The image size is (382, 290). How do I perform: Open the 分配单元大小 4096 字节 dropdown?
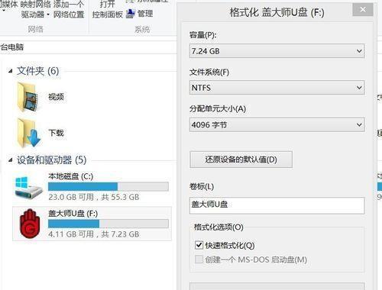coord(277,124)
